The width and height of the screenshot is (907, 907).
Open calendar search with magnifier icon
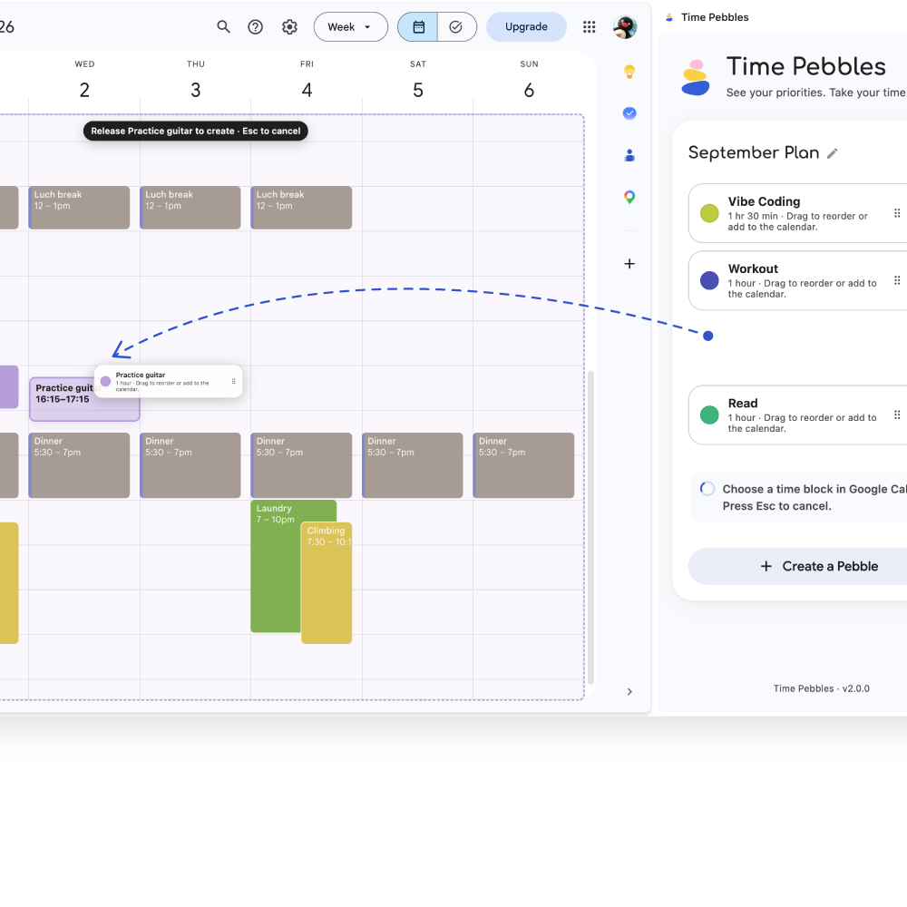[223, 26]
